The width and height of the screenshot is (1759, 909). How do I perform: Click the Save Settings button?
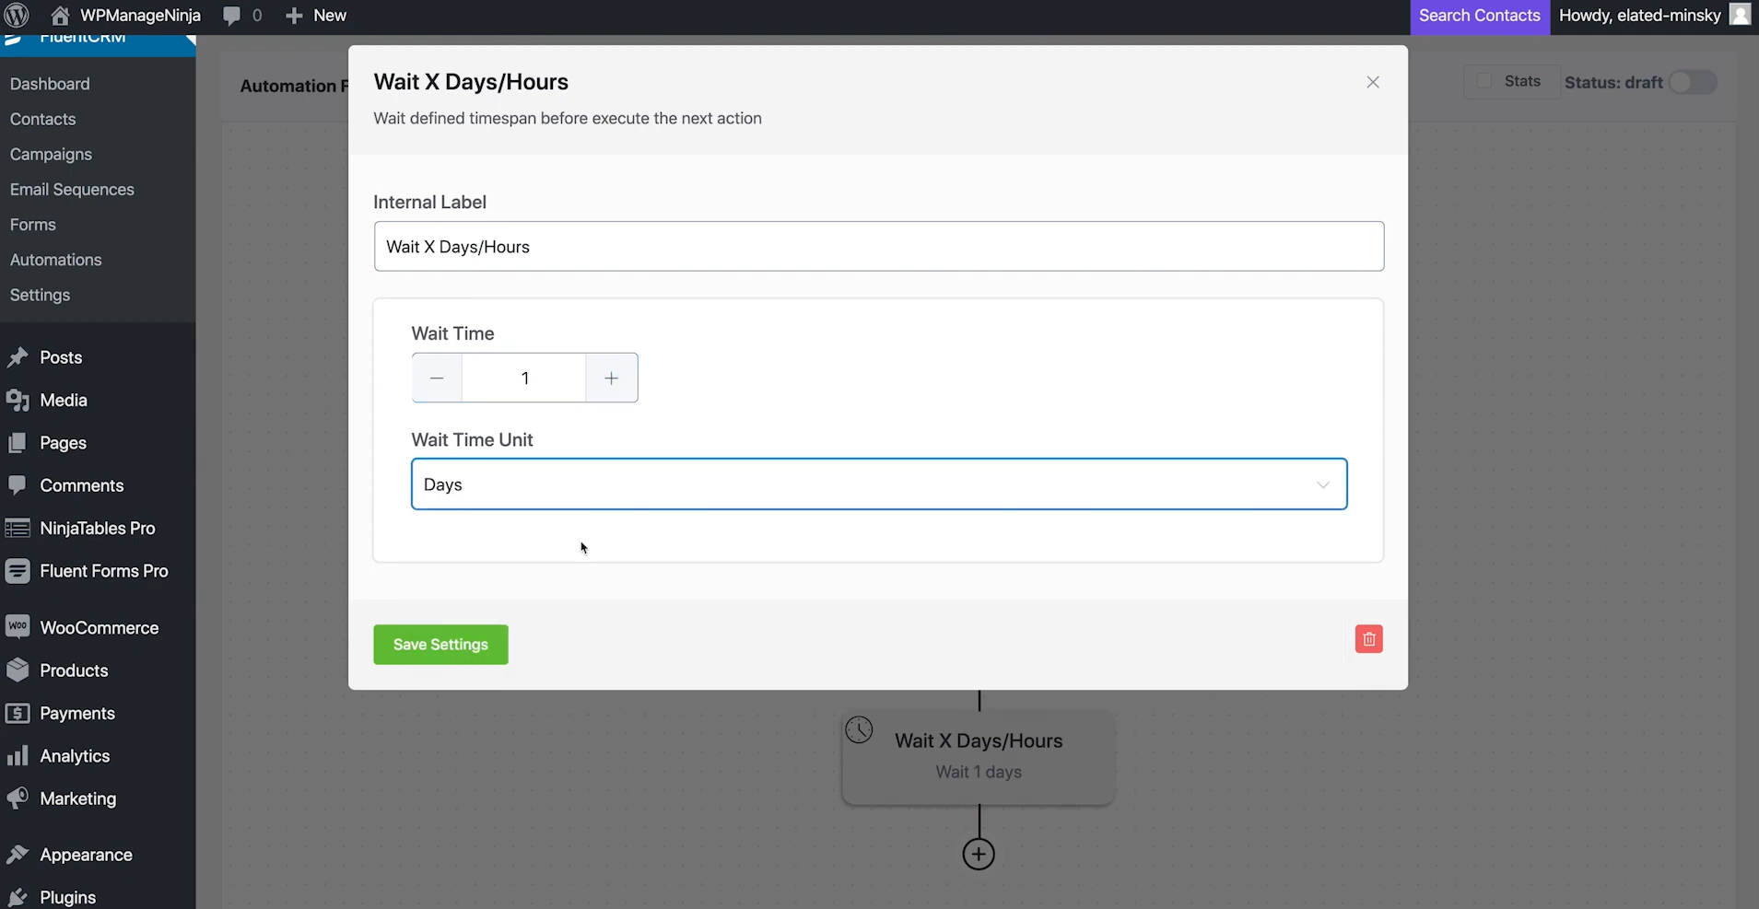(440, 644)
